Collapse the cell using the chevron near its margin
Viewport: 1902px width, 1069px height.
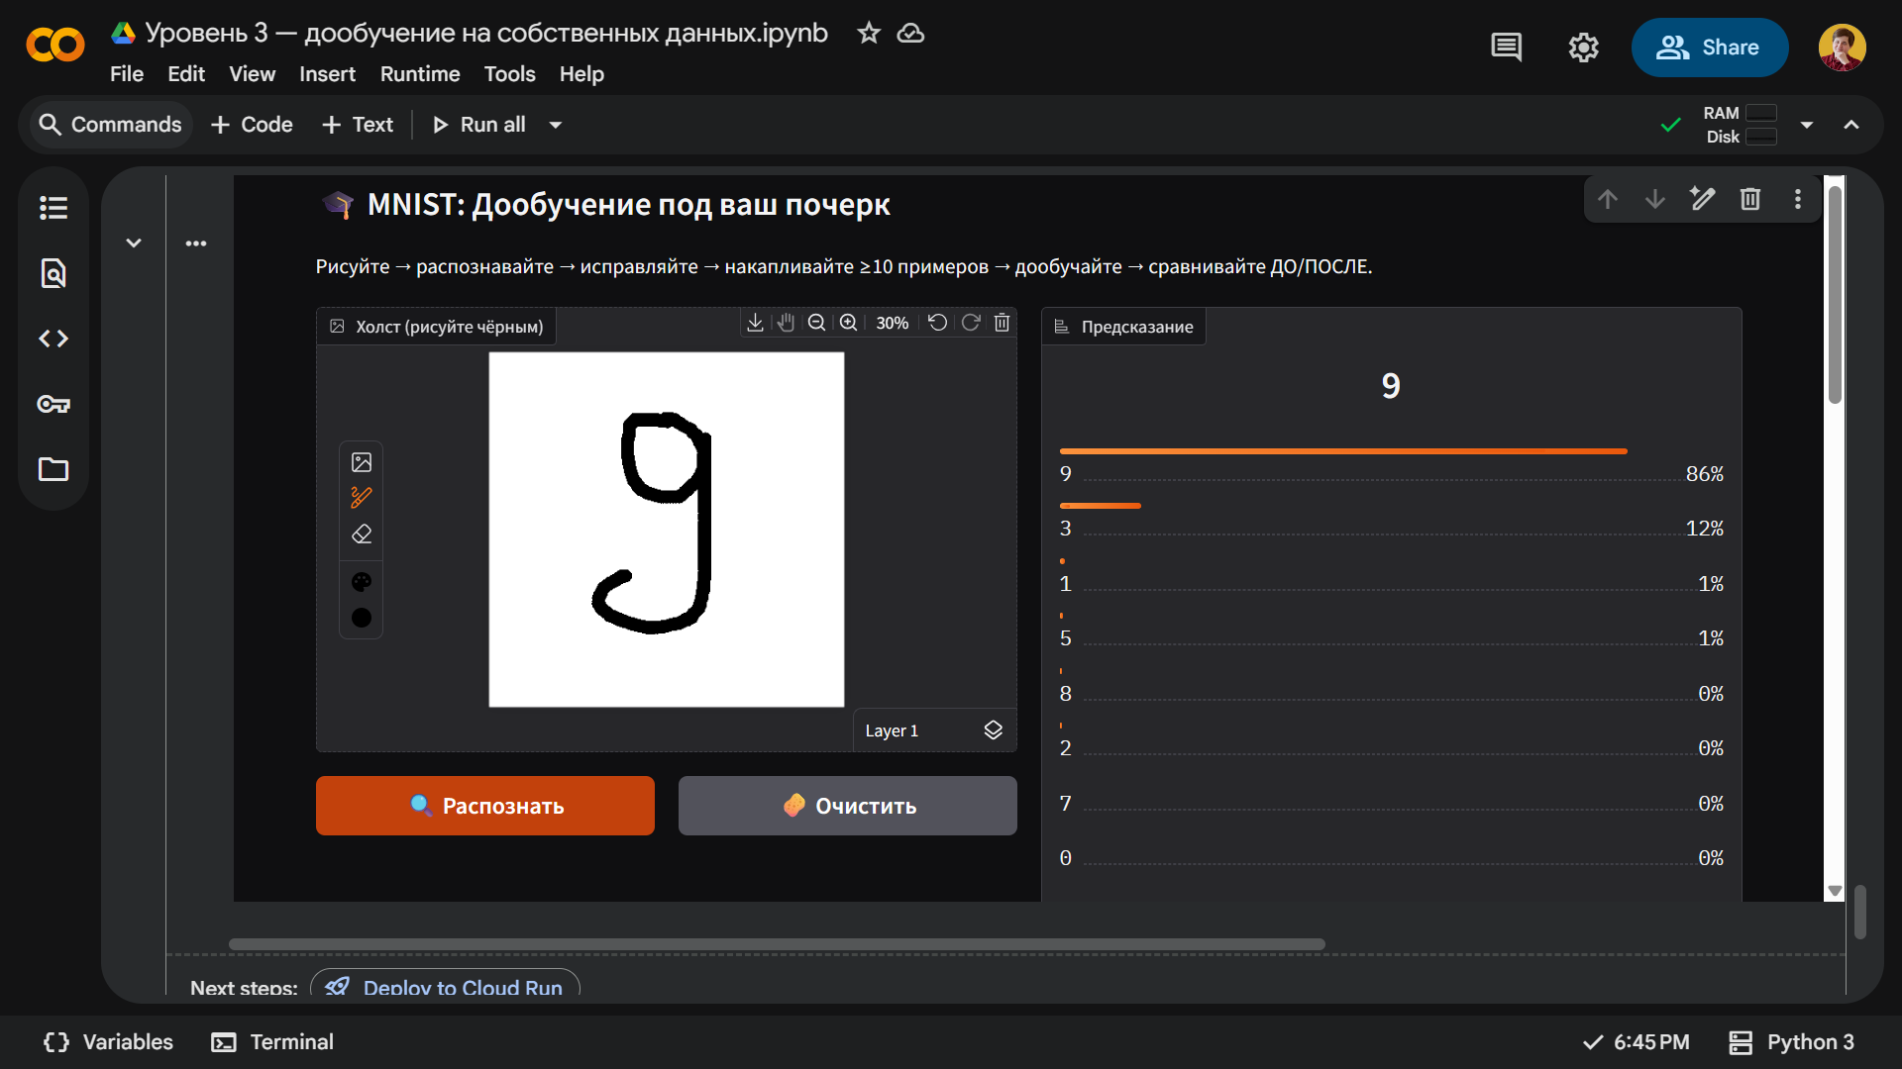(134, 243)
